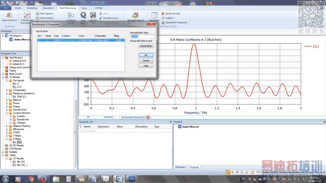Screen dimensions: 326x183
Task: Open Loss and Q calculation
Action: [84, 17]
